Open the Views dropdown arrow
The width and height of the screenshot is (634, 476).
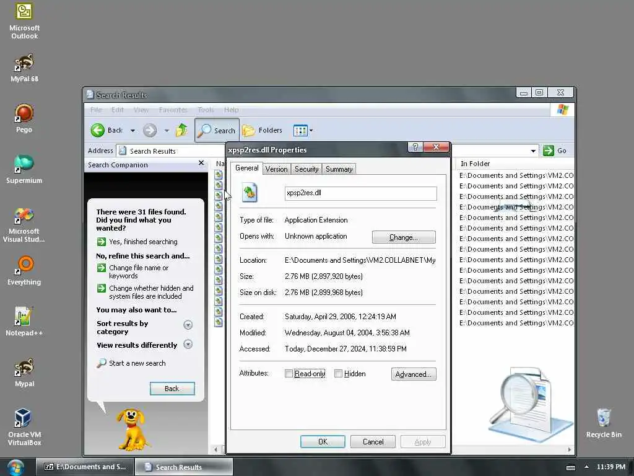tap(311, 131)
